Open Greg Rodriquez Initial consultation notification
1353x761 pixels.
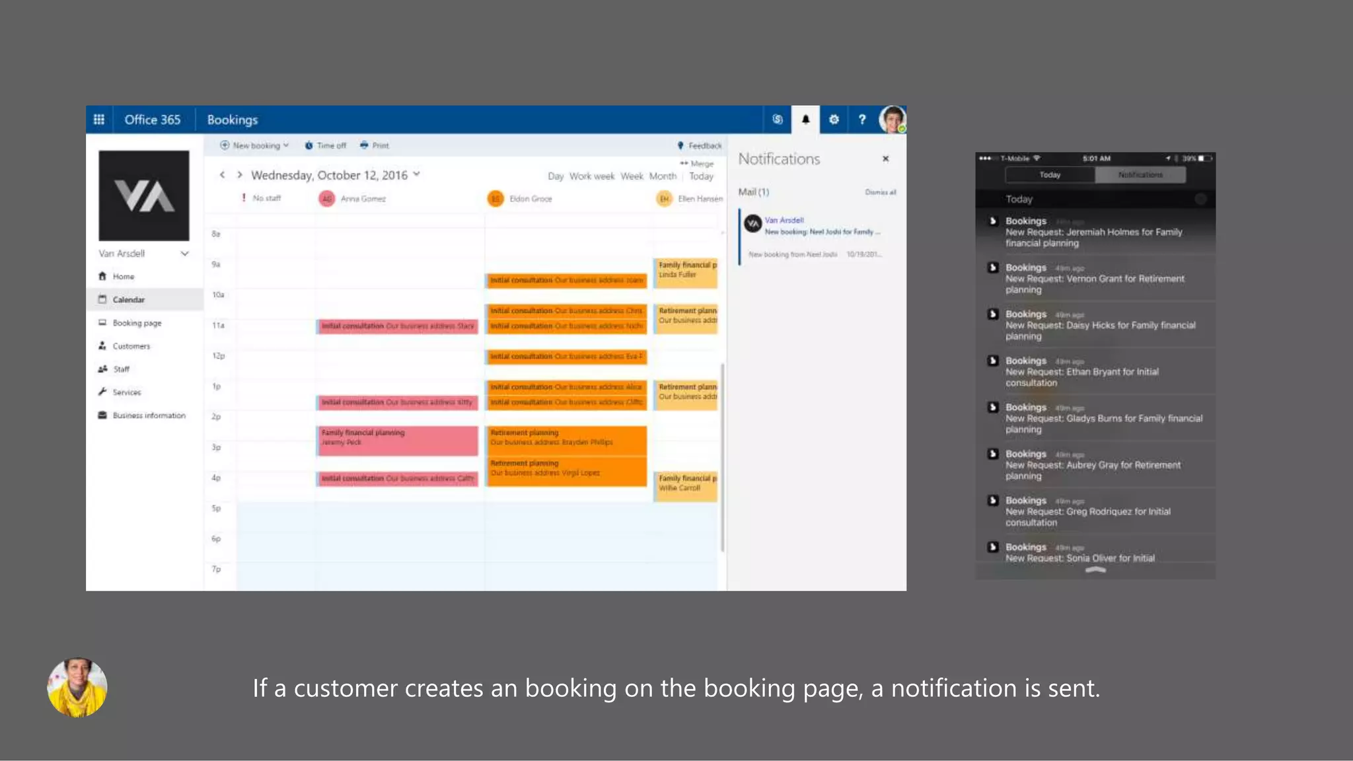[x=1095, y=511]
